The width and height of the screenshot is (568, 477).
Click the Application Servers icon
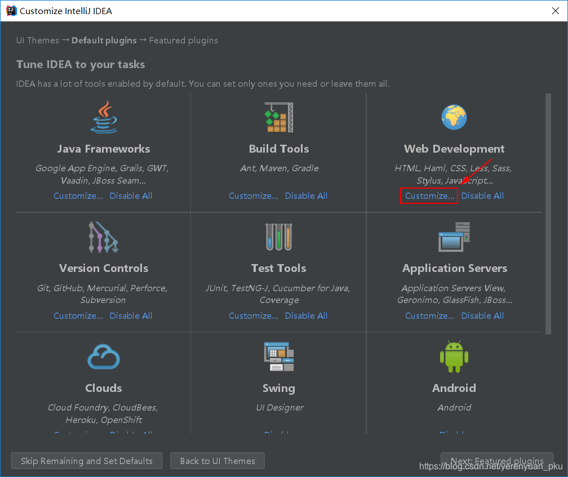coord(454,237)
